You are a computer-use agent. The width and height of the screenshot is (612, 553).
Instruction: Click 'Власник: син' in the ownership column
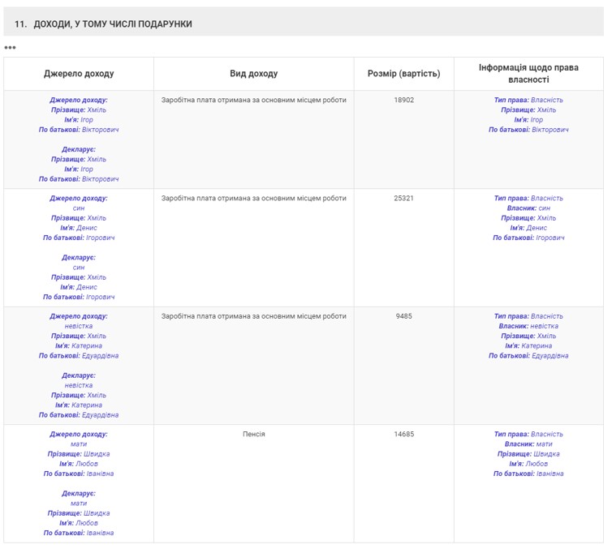click(x=528, y=208)
